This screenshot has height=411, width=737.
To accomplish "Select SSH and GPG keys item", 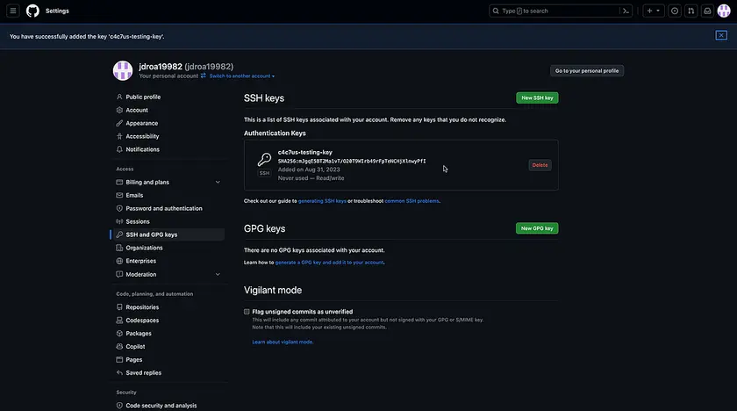I will click(x=168, y=234).
